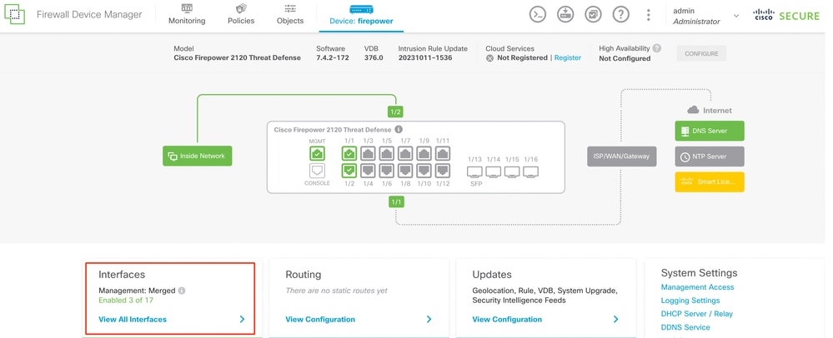Click the Inside Network button
The width and height of the screenshot is (833, 338).
[x=197, y=156]
